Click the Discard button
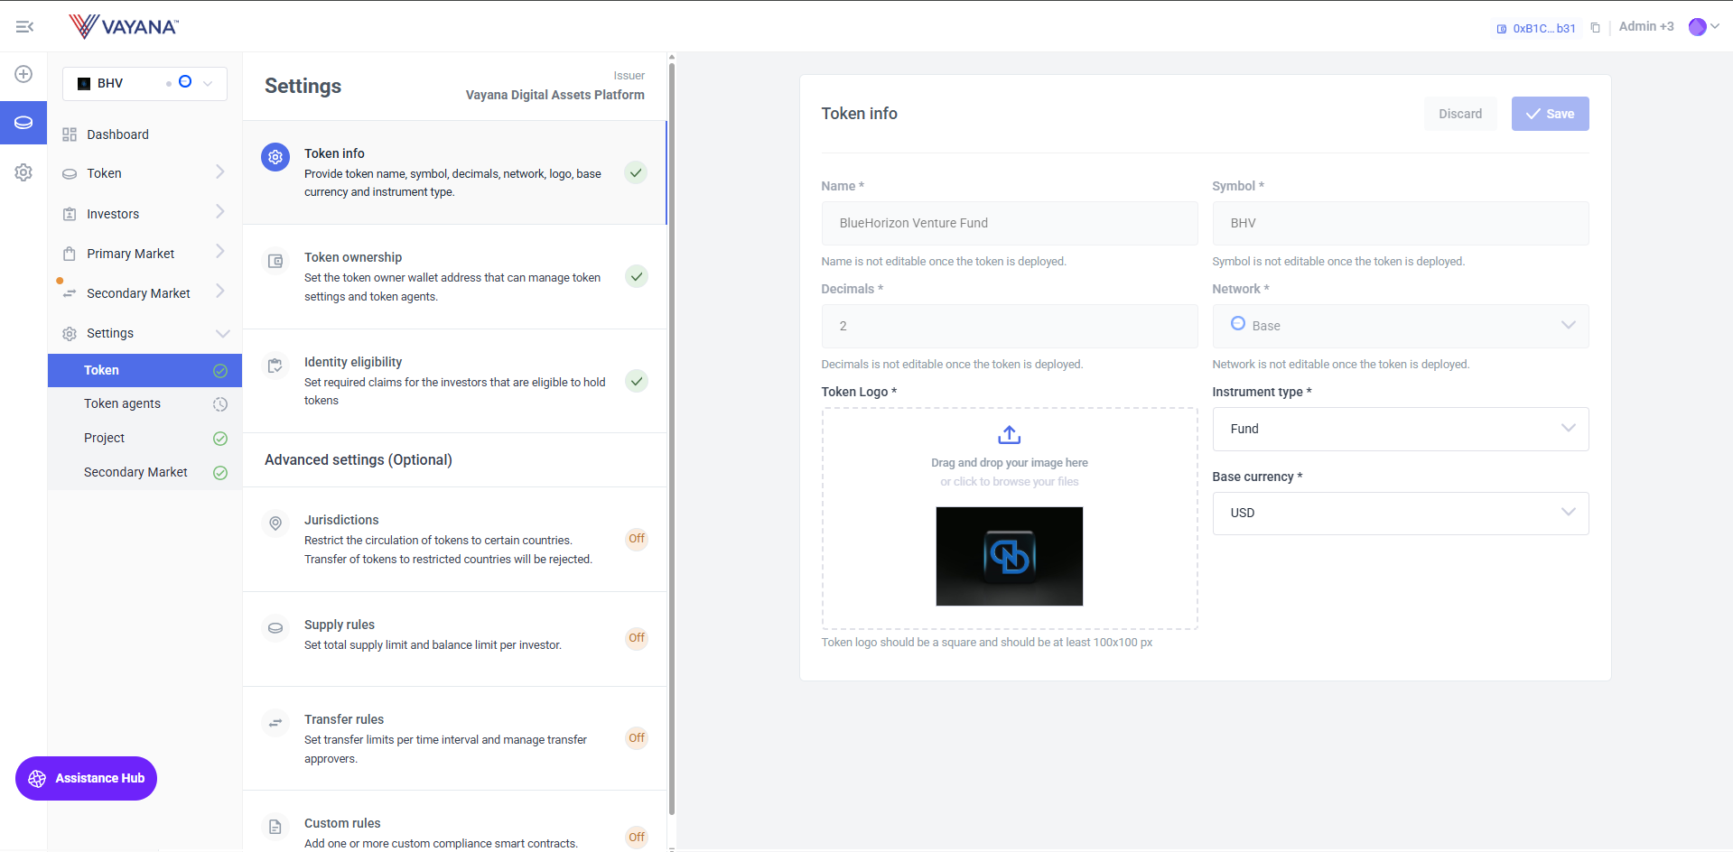The image size is (1733, 852). [x=1459, y=114]
